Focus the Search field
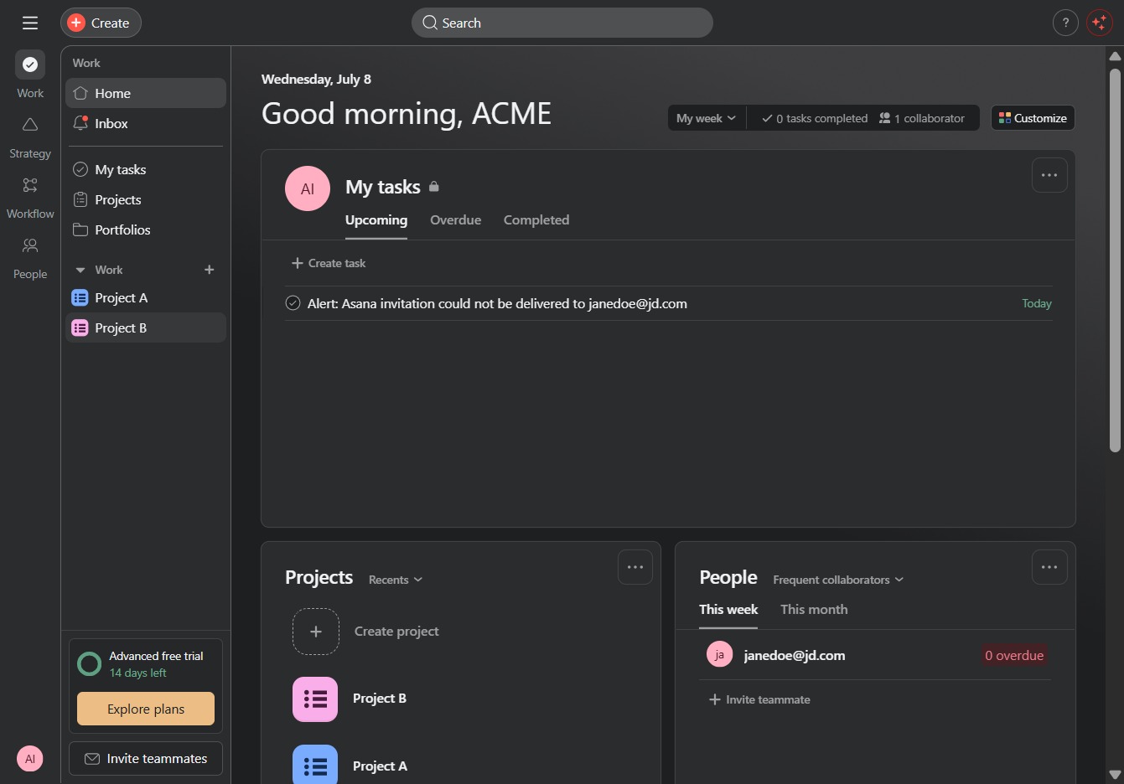The height and width of the screenshot is (784, 1124). 562,23
